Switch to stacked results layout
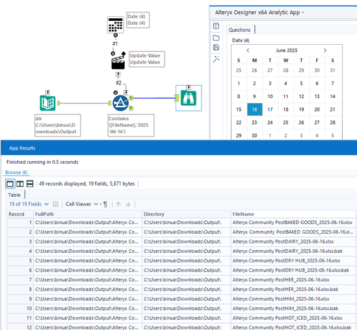Screen dimensions: 357x330 click(x=30, y=184)
